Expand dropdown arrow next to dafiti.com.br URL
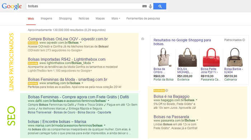Viewport: 251px width, 140px height. [108, 101]
